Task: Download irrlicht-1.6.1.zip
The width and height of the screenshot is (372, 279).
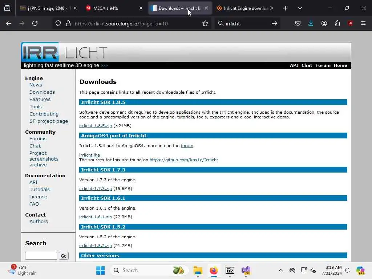Action: 96,217
